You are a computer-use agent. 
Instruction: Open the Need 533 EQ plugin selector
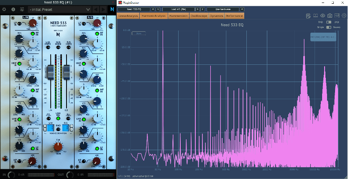pos(133,9)
